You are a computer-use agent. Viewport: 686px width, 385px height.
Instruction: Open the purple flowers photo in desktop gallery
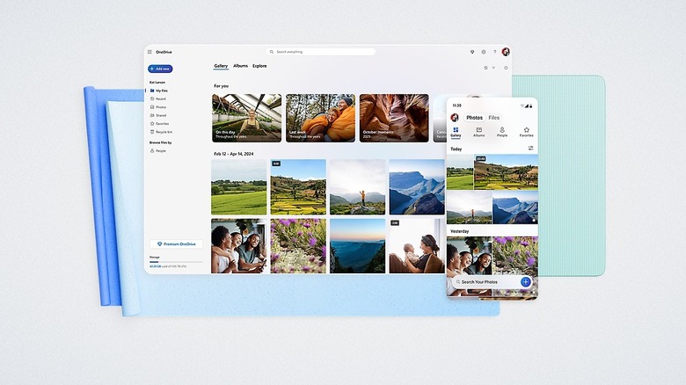(x=298, y=246)
